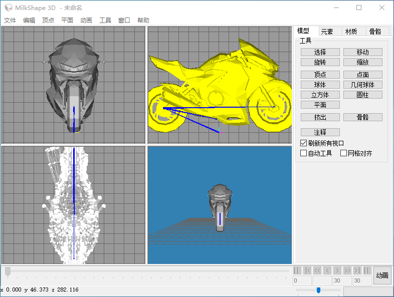Create a 球体 with its button
This screenshot has width=394, height=297.
(x=320, y=85)
